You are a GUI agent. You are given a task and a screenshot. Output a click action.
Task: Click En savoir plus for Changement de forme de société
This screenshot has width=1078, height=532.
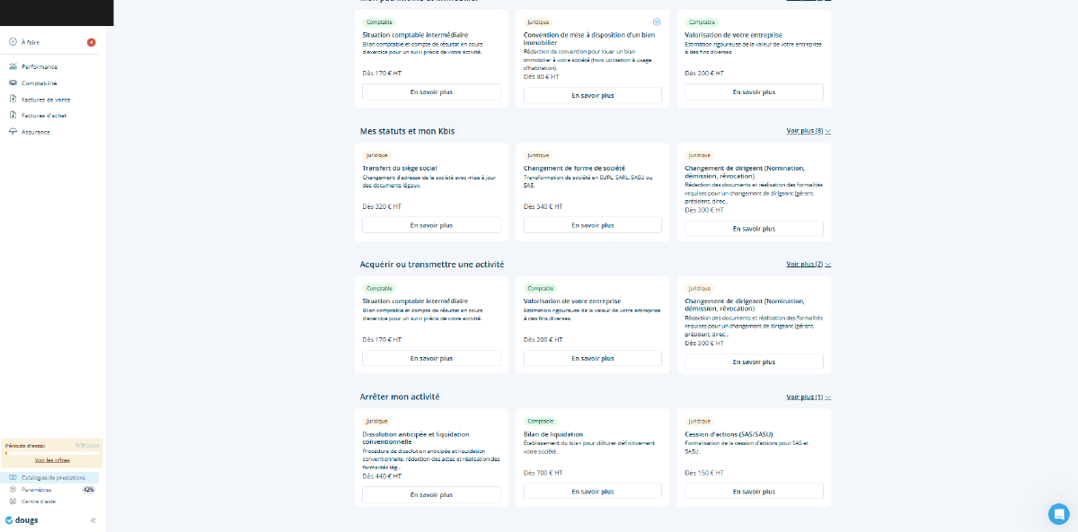[593, 225]
